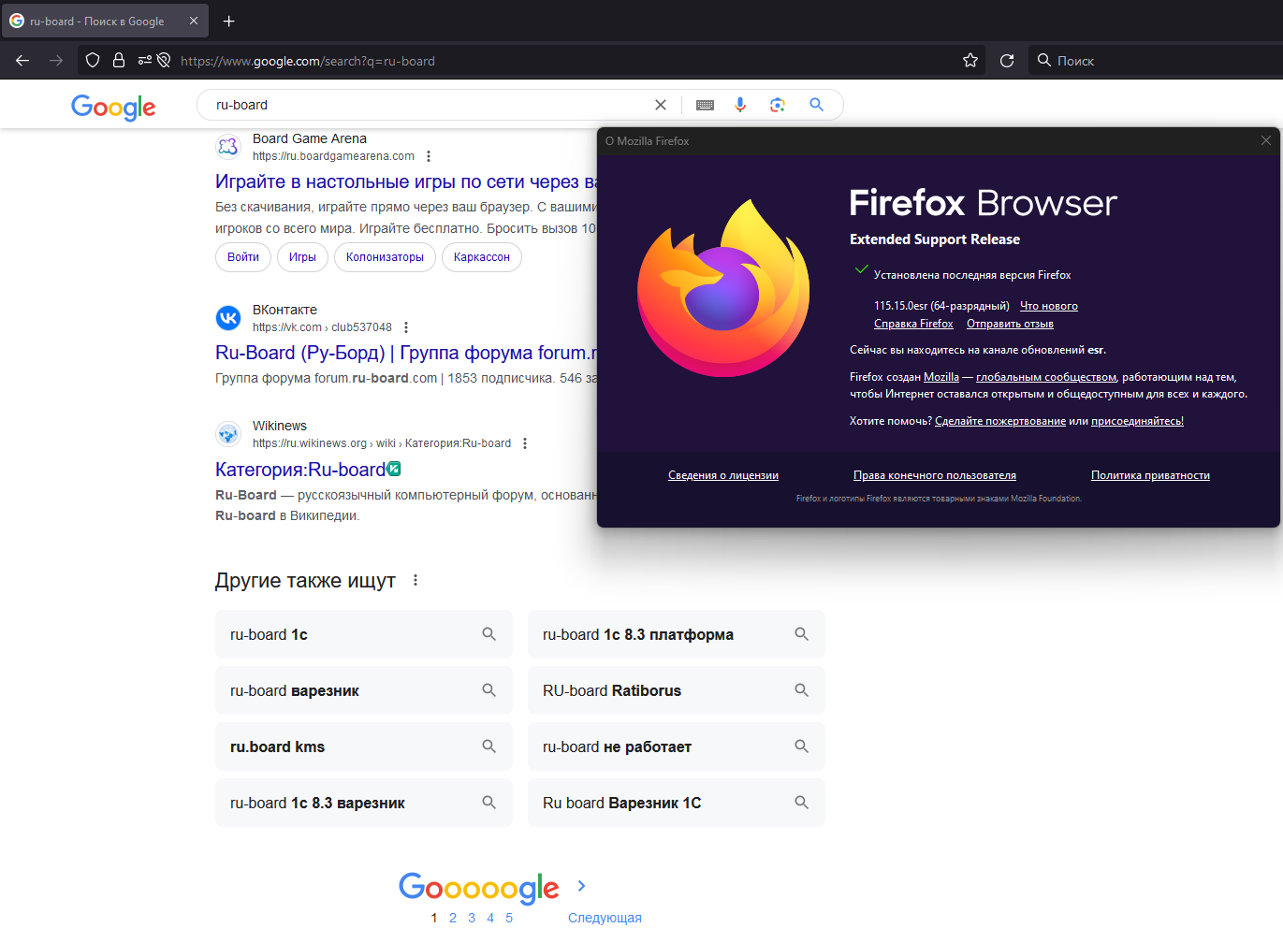Select related search ru-board 1c 8.3 варезник
This screenshot has height=942, width=1283.
click(364, 803)
